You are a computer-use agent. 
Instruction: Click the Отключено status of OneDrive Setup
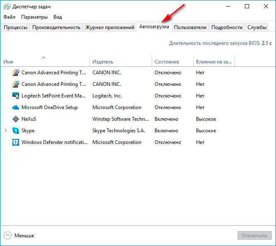pos(168,107)
